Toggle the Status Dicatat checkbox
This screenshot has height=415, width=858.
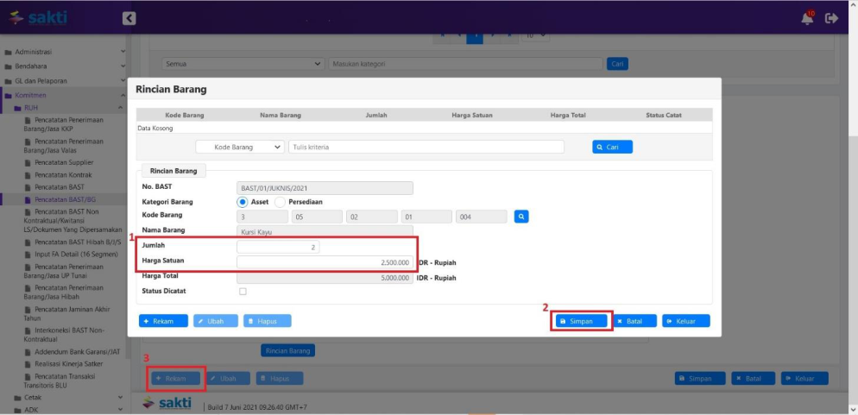[x=243, y=292]
